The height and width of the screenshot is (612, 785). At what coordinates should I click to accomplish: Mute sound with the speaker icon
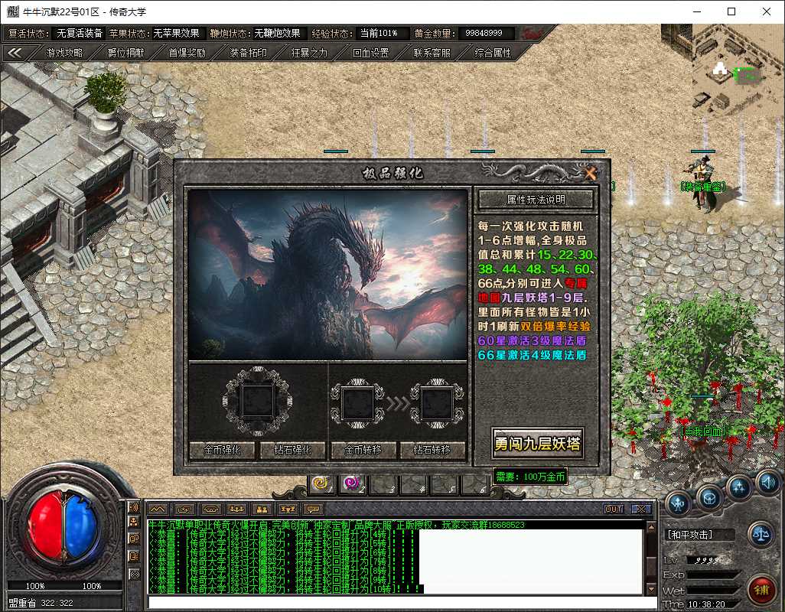tap(767, 483)
